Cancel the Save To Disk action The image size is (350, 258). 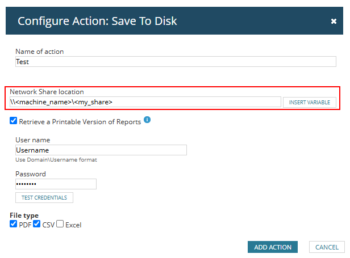tap(327, 247)
